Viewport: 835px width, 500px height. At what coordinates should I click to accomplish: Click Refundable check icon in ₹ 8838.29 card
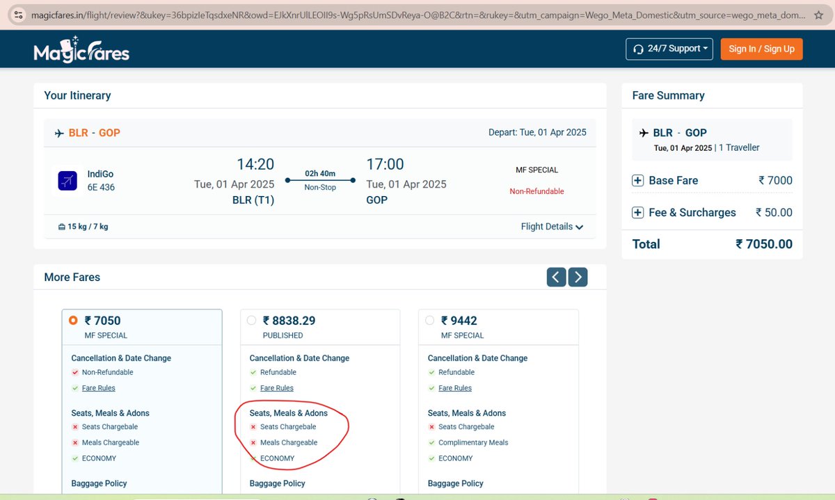pos(253,372)
